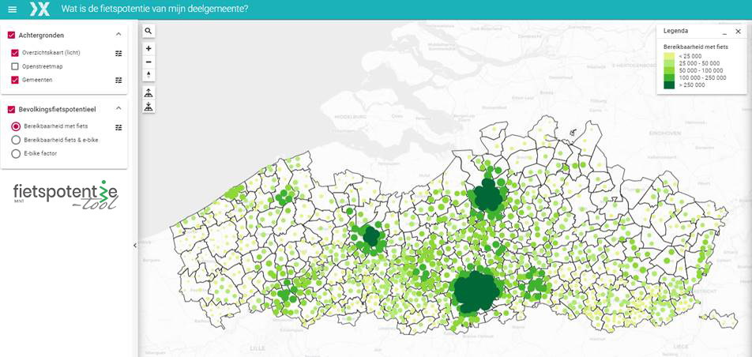This screenshot has height=357, width=752.
Task: Toggle the Achtergronden group checkbox
Action: click(12, 35)
